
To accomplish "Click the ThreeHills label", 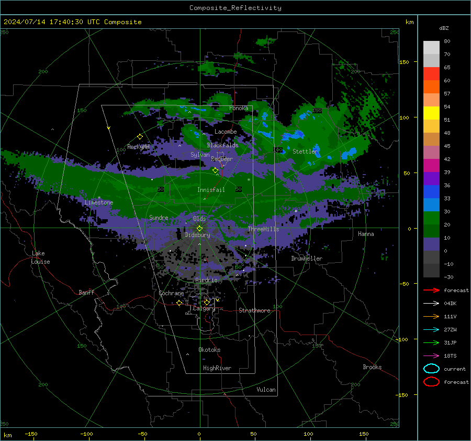I will coord(263,229).
